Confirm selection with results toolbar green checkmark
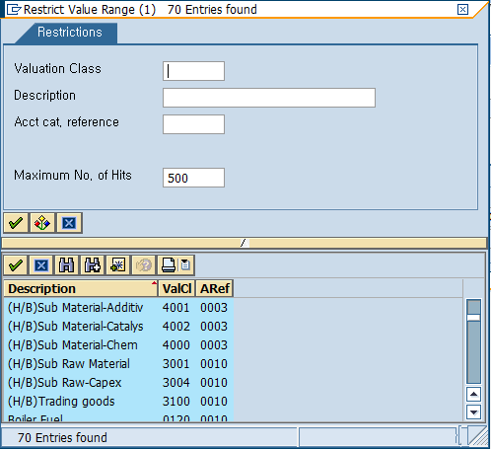 pos(16,265)
